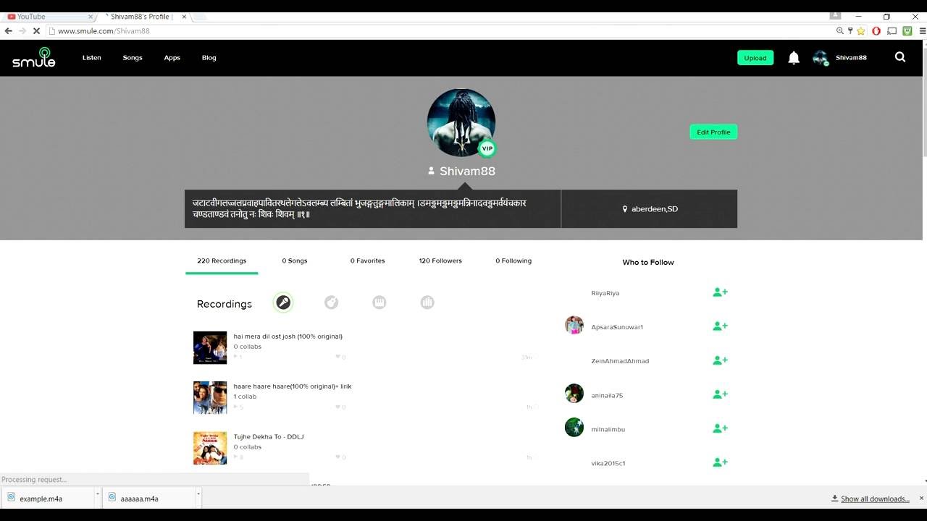Open the Chrome hamburger menu
This screenshot has width=927, height=521.
coord(923,31)
